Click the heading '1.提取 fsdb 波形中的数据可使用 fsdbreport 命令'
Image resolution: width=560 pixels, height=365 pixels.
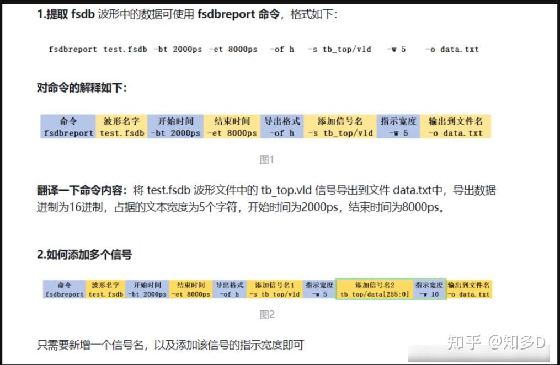click(x=158, y=14)
